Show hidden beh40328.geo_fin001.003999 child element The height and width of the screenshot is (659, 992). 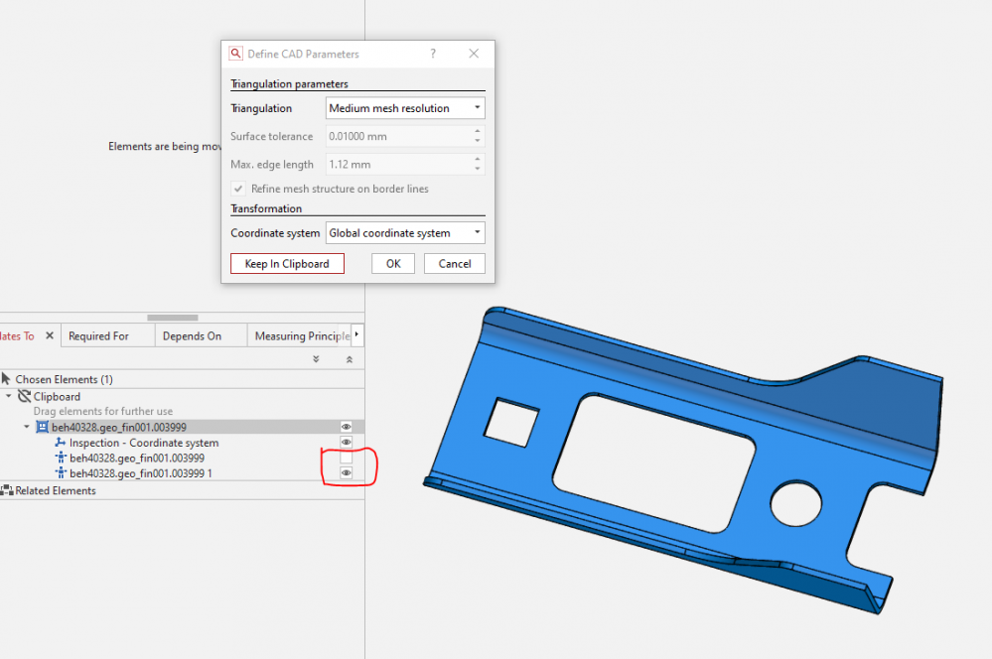(347, 458)
